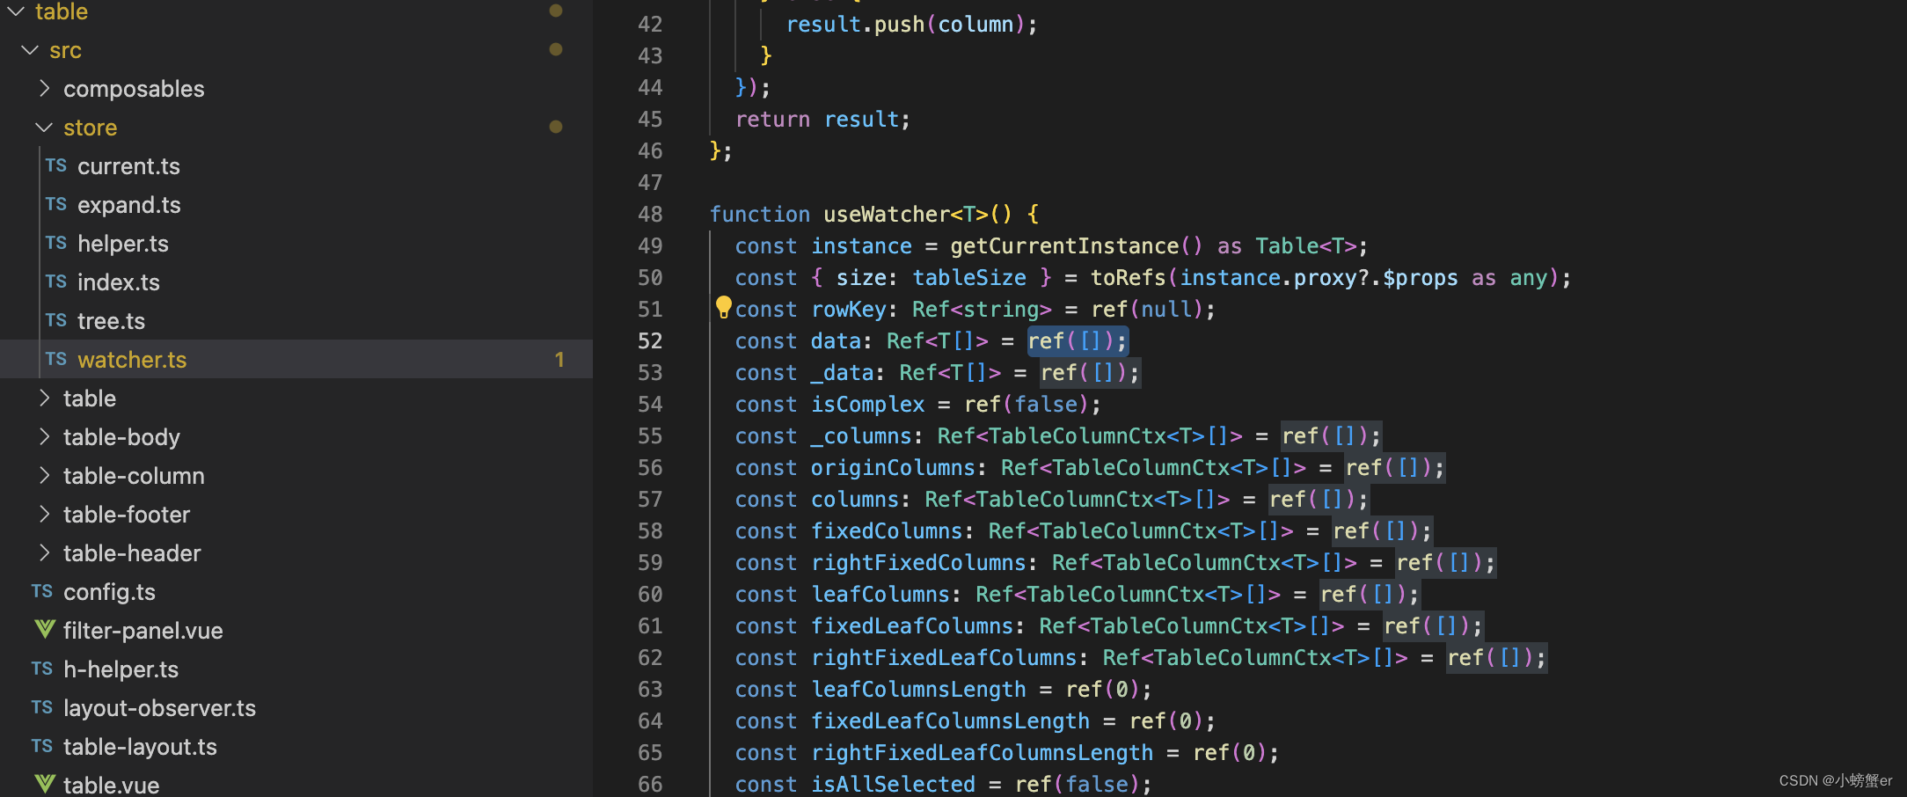This screenshot has width=1907, height=797.
Task: Open helper.ts file
Action: tap(123, 244)
